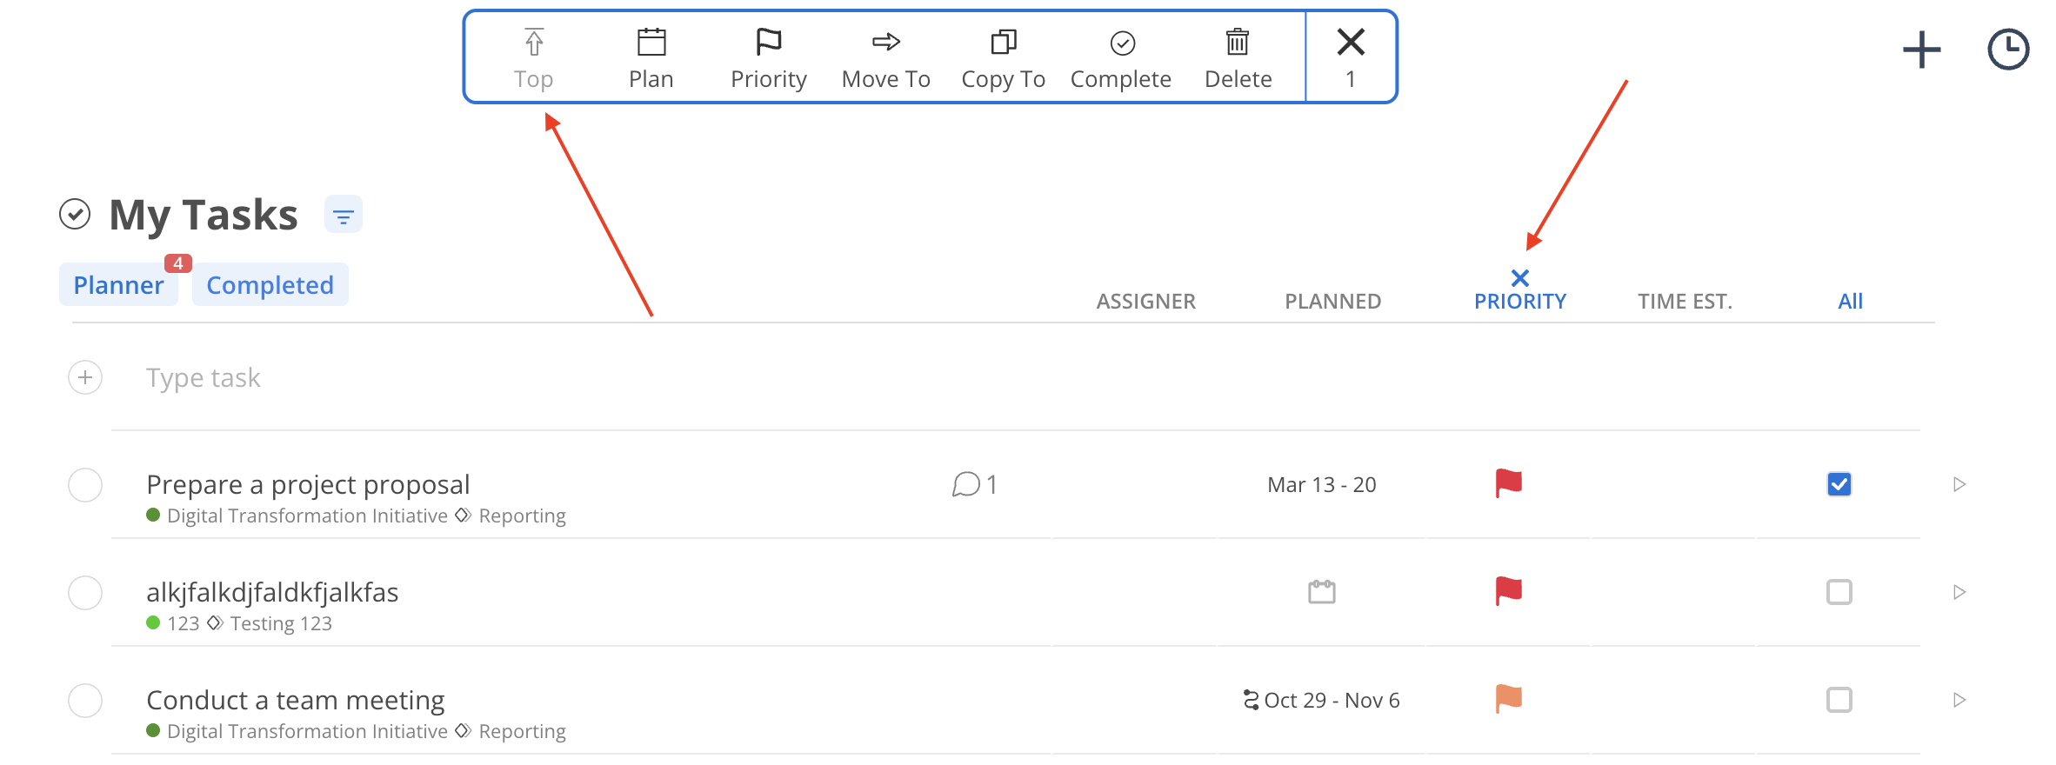Switch to the Completed tab
The height and width of the screenshot is (765, 2056).
tap(270, 285)
